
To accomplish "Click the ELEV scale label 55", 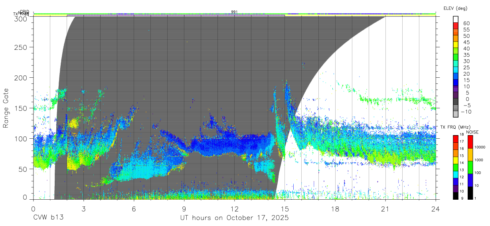I will click(x=466, y=30).
